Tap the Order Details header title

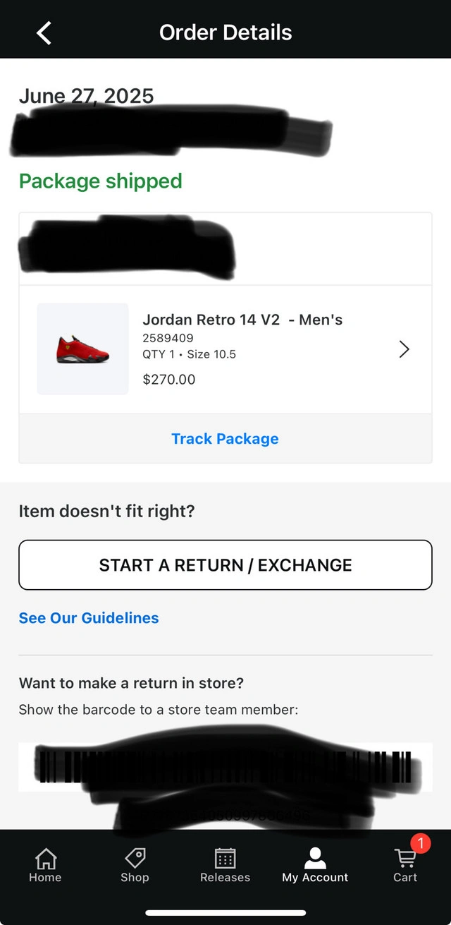pos(225,32)
